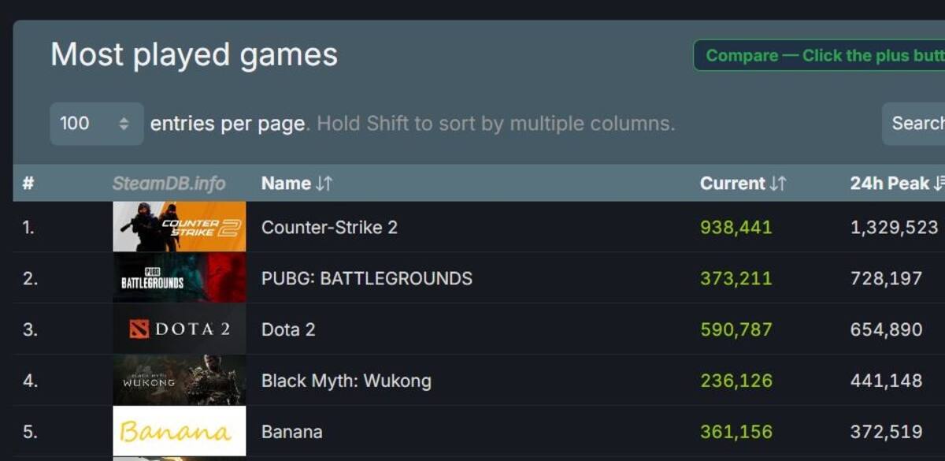The height and width of the screenshot is (461, 945).
Task: Click rank number 1. in the table
Action: (x=28, y=228)
